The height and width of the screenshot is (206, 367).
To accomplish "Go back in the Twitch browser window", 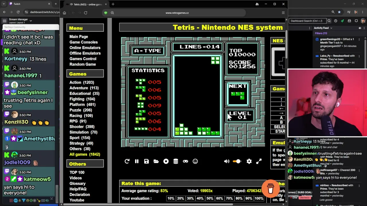I will coord(4,12).
